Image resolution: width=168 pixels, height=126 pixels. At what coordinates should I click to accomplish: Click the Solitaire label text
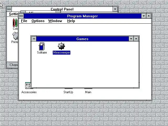pyautogui.click(x=42, y=52)
